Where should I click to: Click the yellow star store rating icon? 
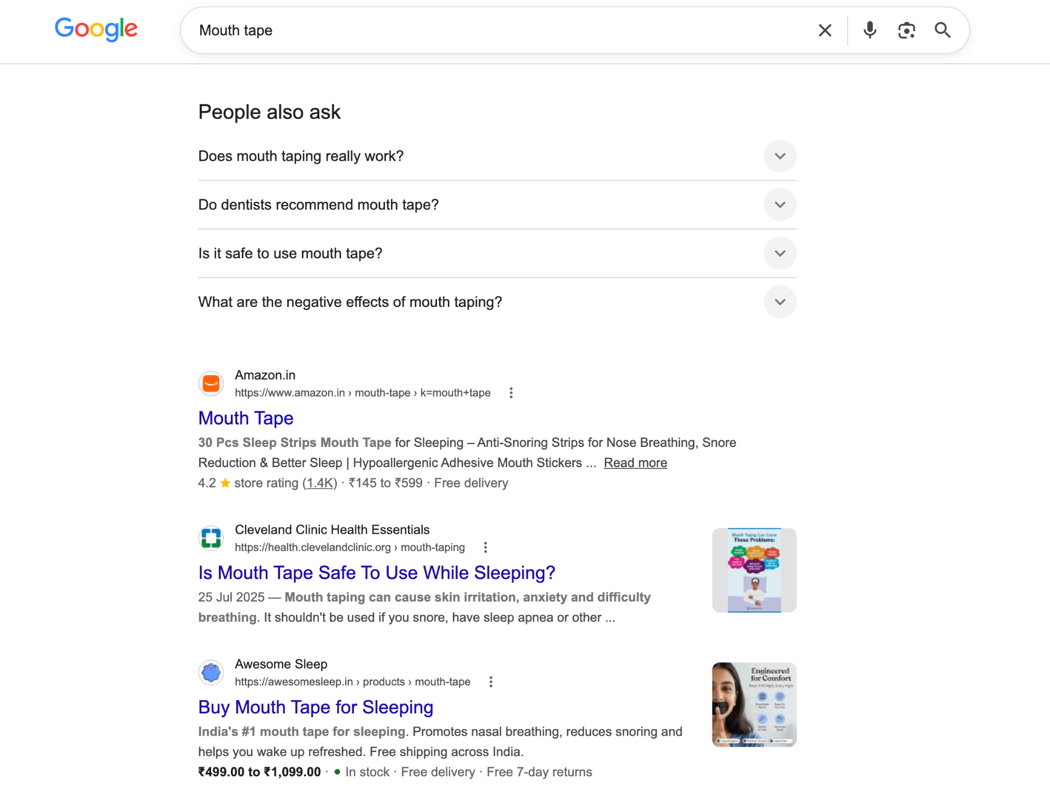coord(225,483)
